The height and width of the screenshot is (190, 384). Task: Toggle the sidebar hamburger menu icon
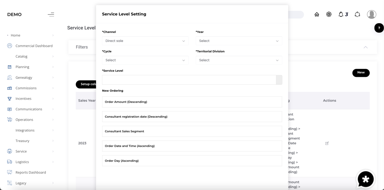[x=51, y=15]
